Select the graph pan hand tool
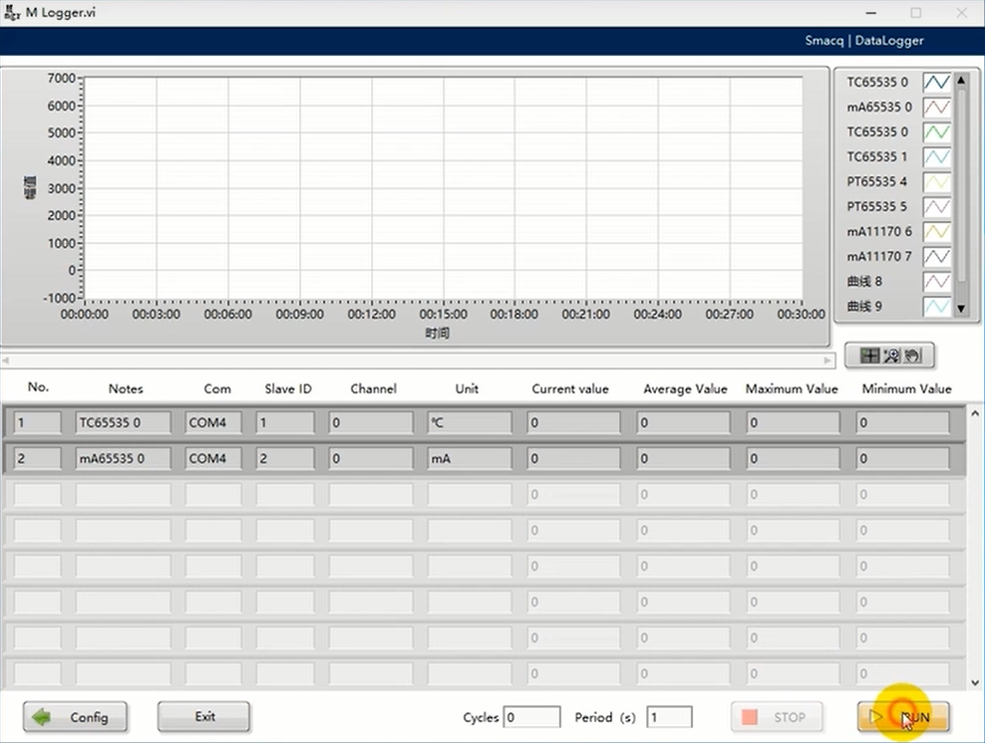985x743 pixels. 912,356
